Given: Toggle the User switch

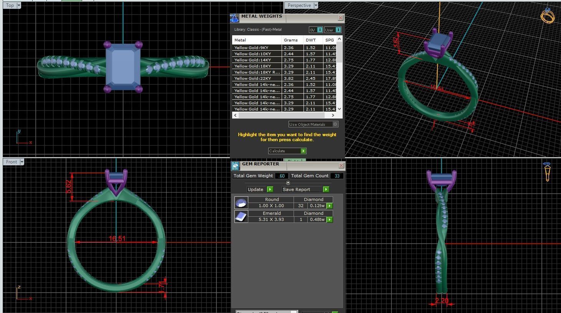Looking at the screenshot, I should 338,30.
